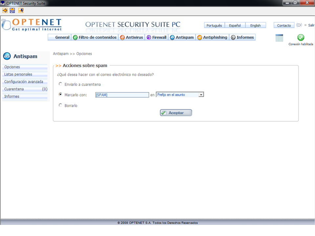Expand the Prefijo en el asunto dropdown

coord(201,95)
